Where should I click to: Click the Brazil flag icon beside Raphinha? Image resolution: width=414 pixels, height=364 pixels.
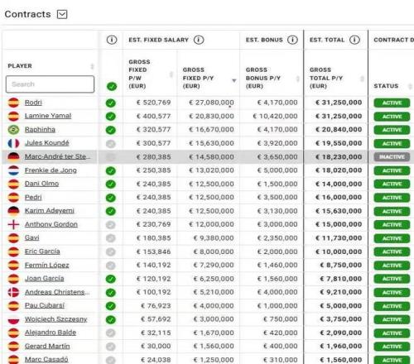pos(13,130)
